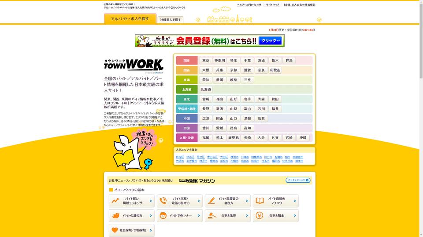Open 宇都宮市 popular area link

click(x=298, y=157)
